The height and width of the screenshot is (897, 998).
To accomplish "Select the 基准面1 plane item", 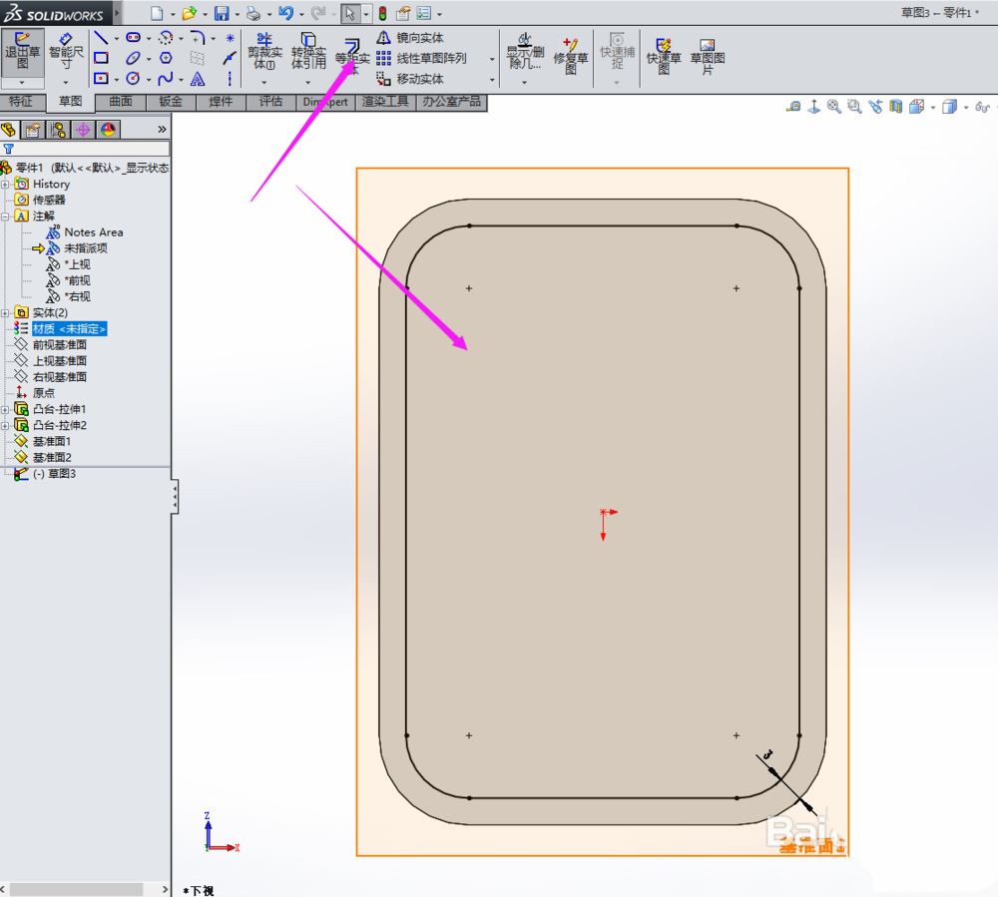I will [x=52, y=441].
